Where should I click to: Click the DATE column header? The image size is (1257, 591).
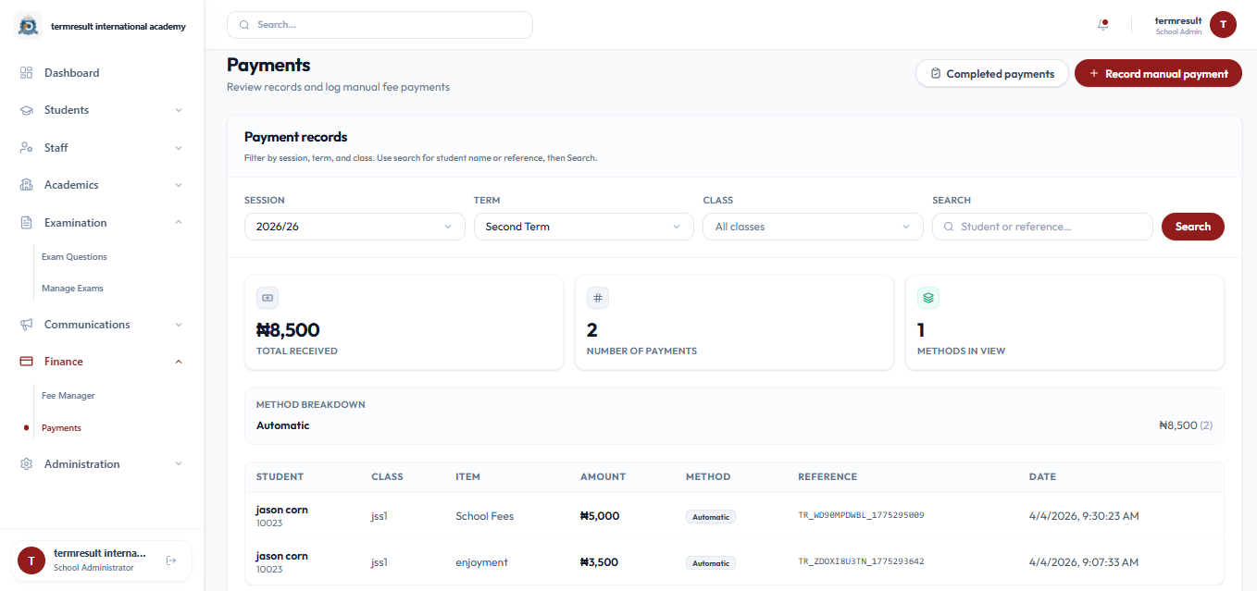pos(1042,477)
